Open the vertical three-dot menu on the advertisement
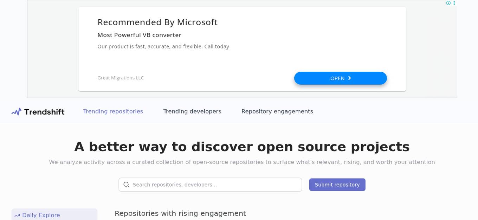 click(x=454, y=3)
